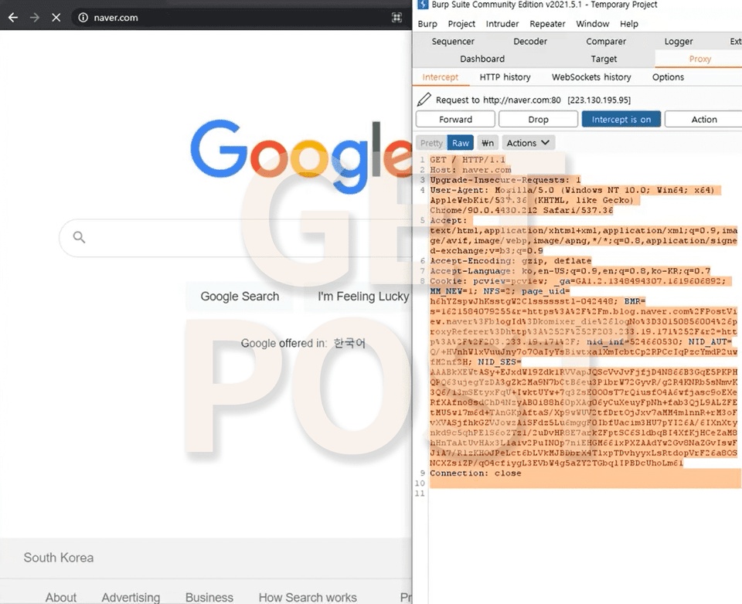Click the GET / HTTP/1.1 request line
742x604 pixels.
coord(468,159)
